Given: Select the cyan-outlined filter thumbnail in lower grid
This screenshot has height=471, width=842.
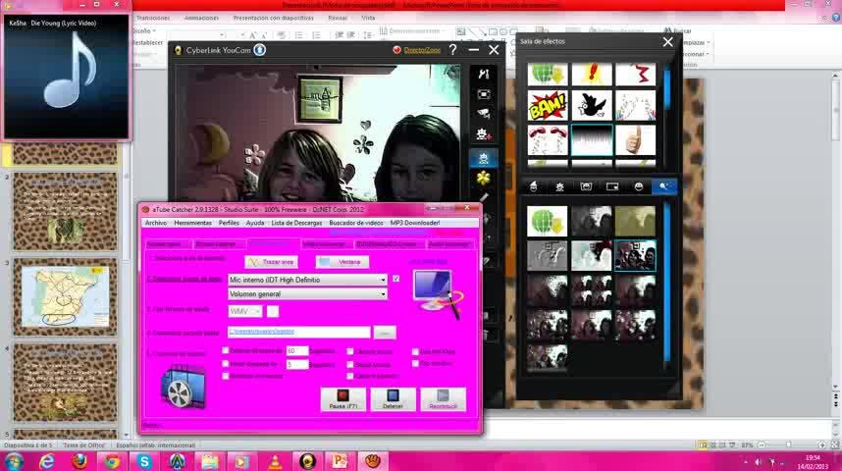Looking at the screenshot, I should [635, 255].
